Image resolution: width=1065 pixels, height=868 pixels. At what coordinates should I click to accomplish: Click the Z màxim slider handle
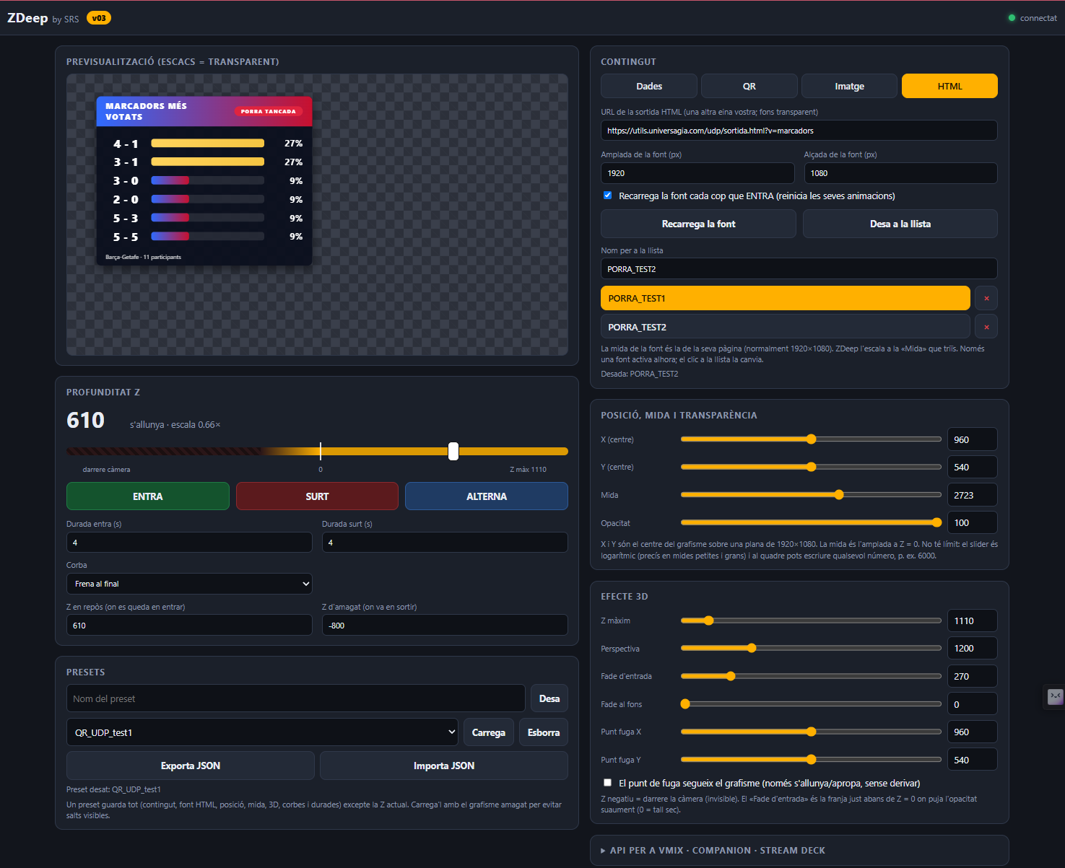click(709, 621)
